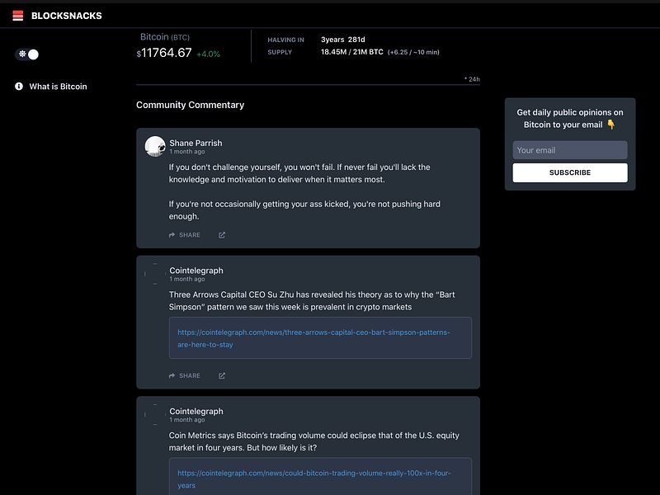Open Shane Parrish post in external link icon
Screen dimensions: 660x495
click(222, 235)
